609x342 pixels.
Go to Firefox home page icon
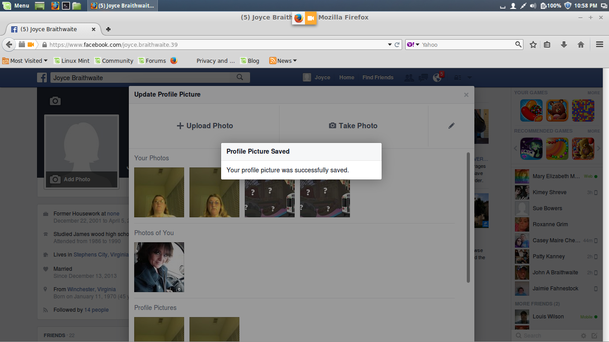click(x=581, y=45)
